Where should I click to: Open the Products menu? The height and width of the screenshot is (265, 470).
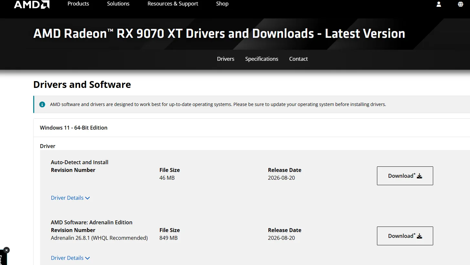[x=78, y=4]
